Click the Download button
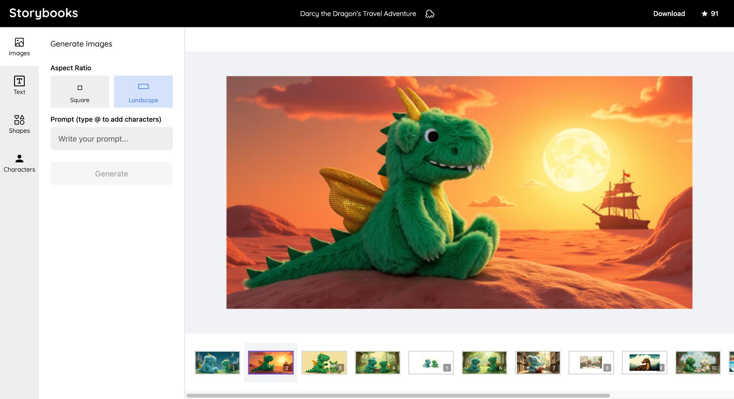The width and height of the screenshot is (734, 399). tap(669, 13)
